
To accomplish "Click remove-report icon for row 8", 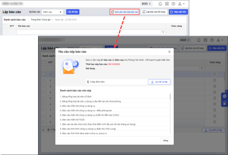I will pos(215,116).
